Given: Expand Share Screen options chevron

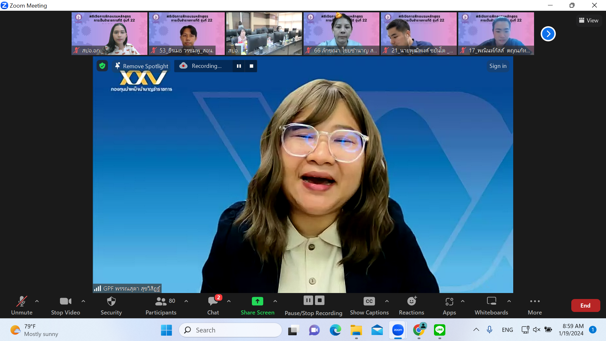Looking at the screenshot, I should coord(275,301).
